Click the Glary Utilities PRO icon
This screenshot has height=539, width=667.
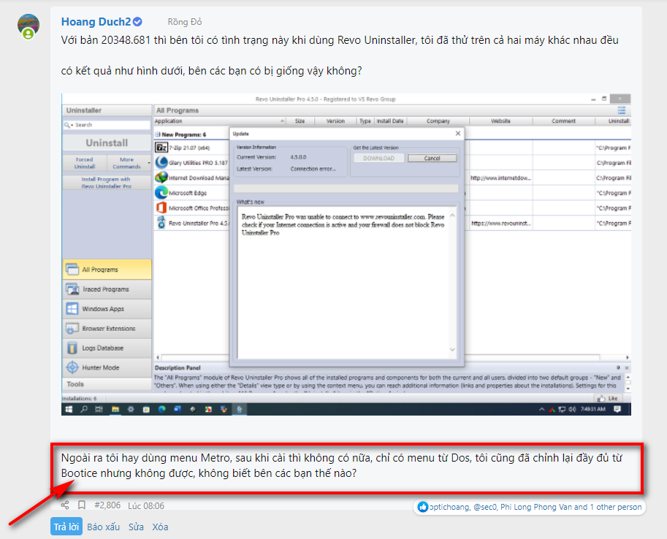[x=161, y=163]
